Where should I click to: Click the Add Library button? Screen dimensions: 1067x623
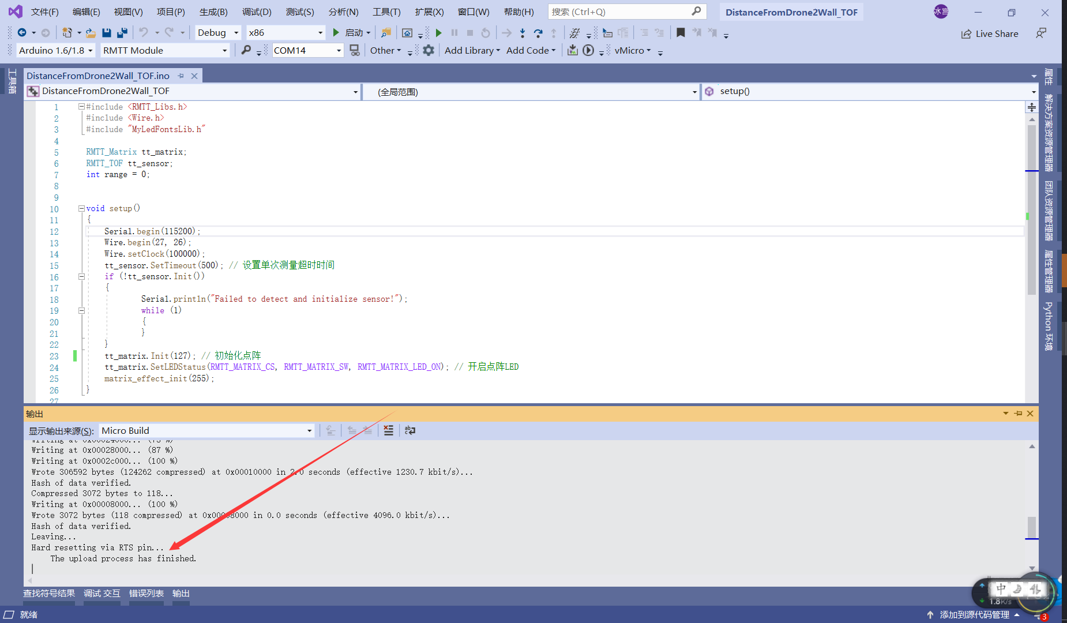(x=472, y=50)
